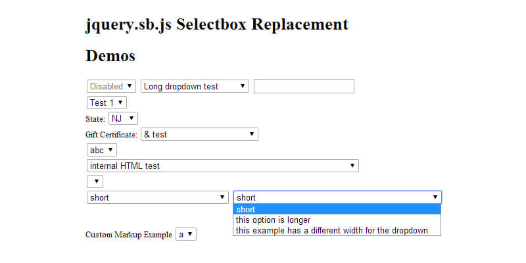Open the Gift Certificate '& test' dropdown
Image resolution: width=526 pixels, height=263 pixels.
pyautogui.click(x=199, y=134)
